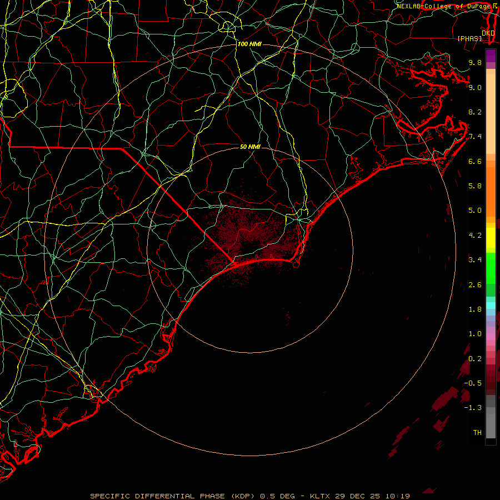Click the "TH" threshold label on the scale
Image resolution: width=500 pixels, height=500 pixels.
(477, 433)
